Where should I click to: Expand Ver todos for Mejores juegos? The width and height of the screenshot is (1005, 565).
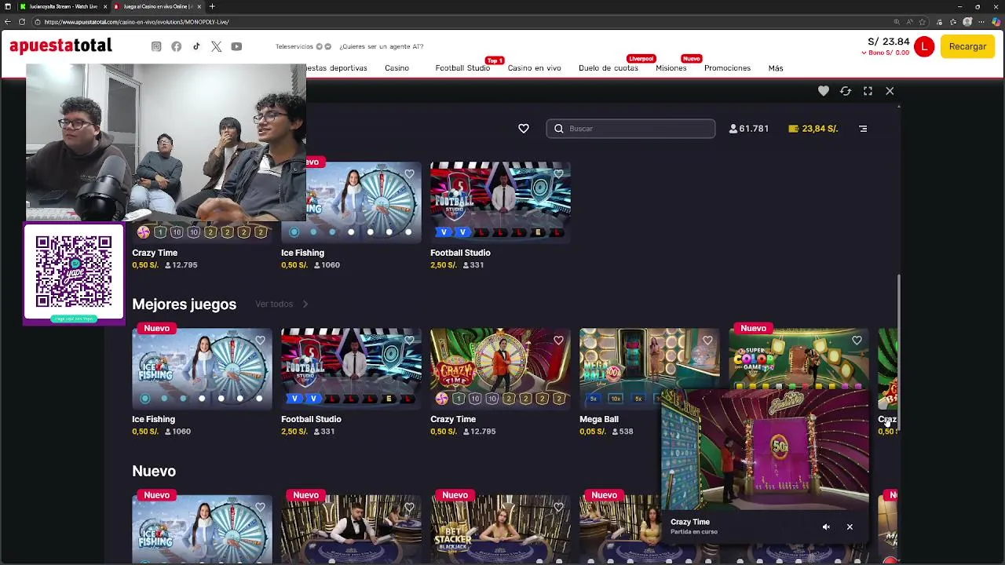281,304
